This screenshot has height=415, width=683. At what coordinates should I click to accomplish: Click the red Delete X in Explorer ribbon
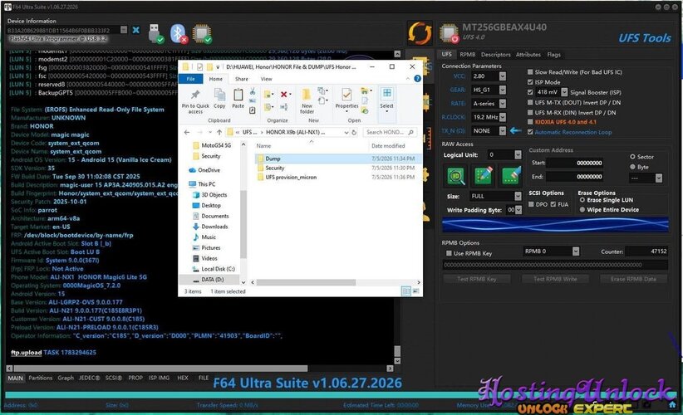pyautogui.click(x=284, y=94)
